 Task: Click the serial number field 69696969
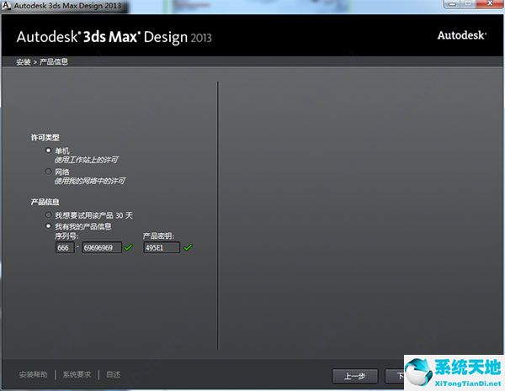point(102,247)
